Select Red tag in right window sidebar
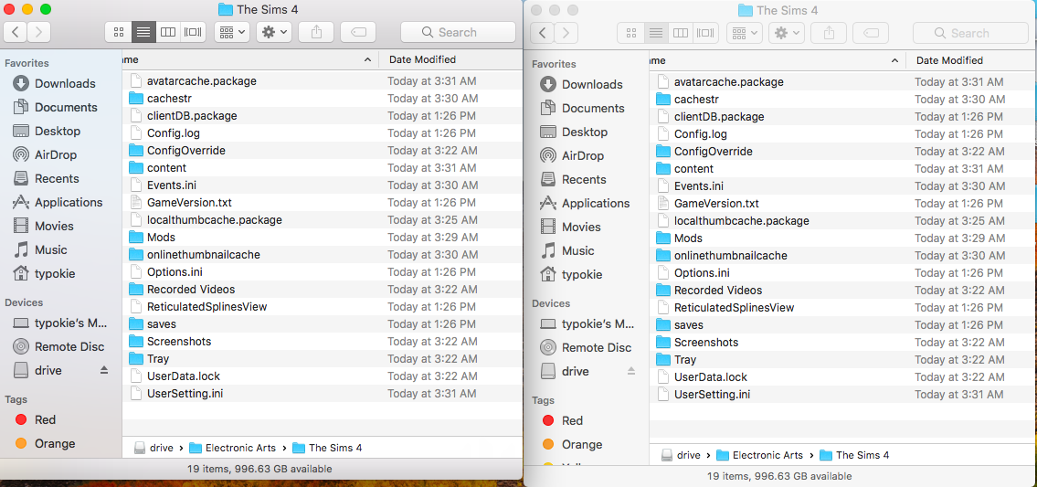 [x=562, y=421]
